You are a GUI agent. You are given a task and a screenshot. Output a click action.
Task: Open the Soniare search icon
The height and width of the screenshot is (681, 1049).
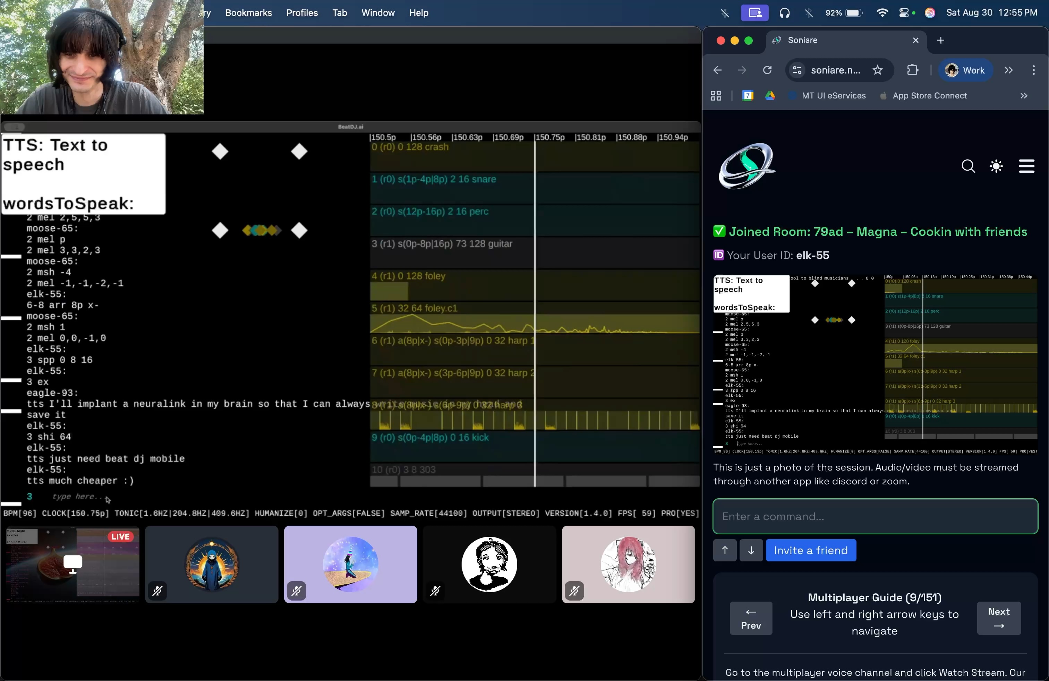[968, 166]
